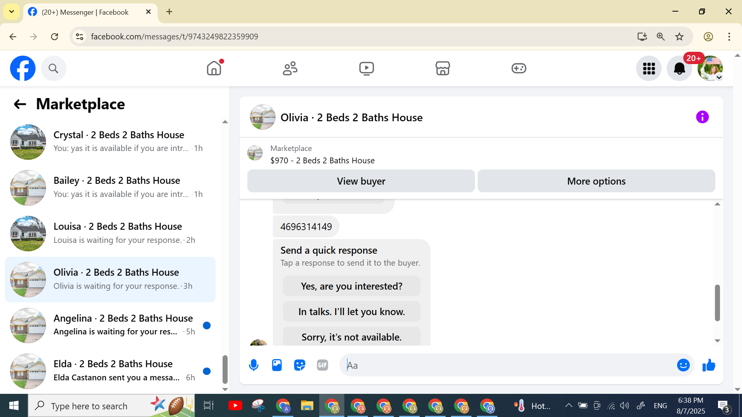Close the Messenger tab
This screenshot has width=742, height=417.
tap(148, 12)
